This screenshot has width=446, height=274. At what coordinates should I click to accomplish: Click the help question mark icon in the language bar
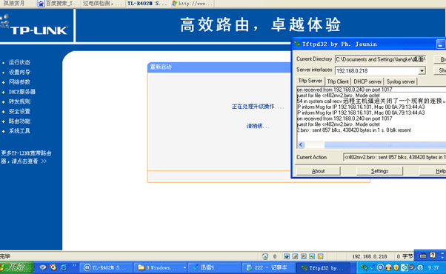[x=433, y=255]
